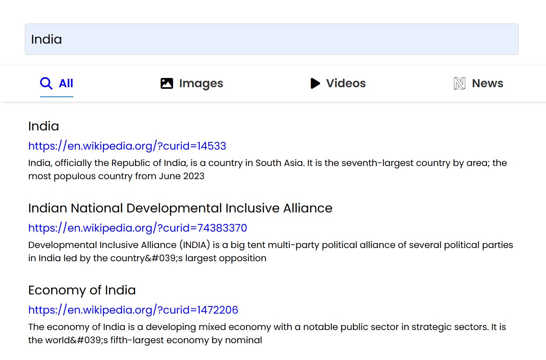This screenshot has width=546, height=360.
Task: Open the 'Videos' tab label
Action: tap(346, 83)
